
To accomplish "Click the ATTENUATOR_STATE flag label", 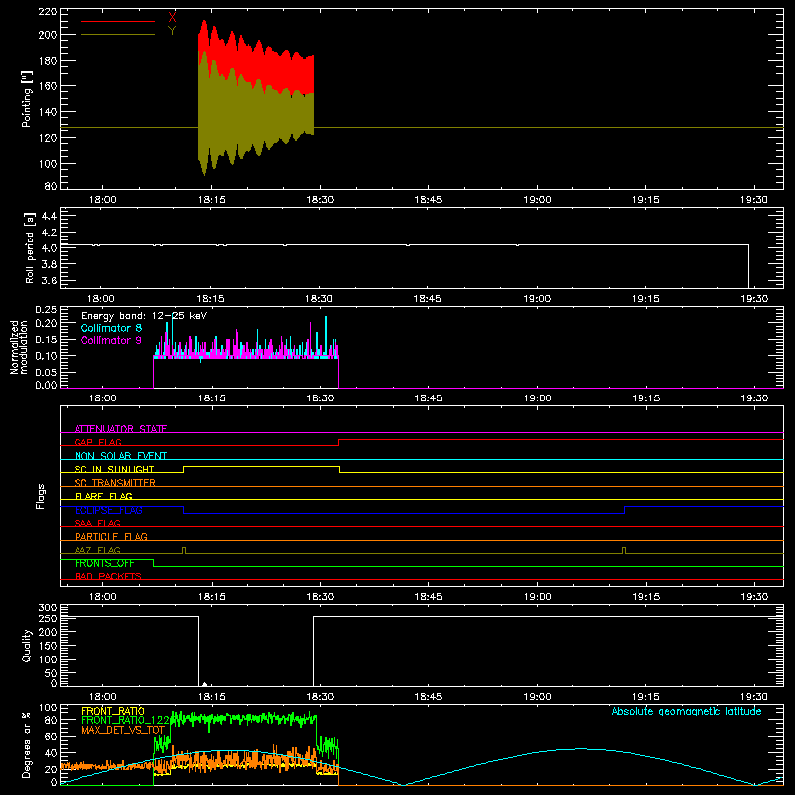I will click(x=120, y=429).
